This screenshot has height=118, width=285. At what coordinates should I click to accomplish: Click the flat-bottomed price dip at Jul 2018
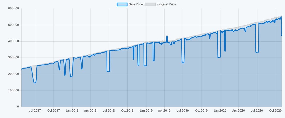point(108,71)
